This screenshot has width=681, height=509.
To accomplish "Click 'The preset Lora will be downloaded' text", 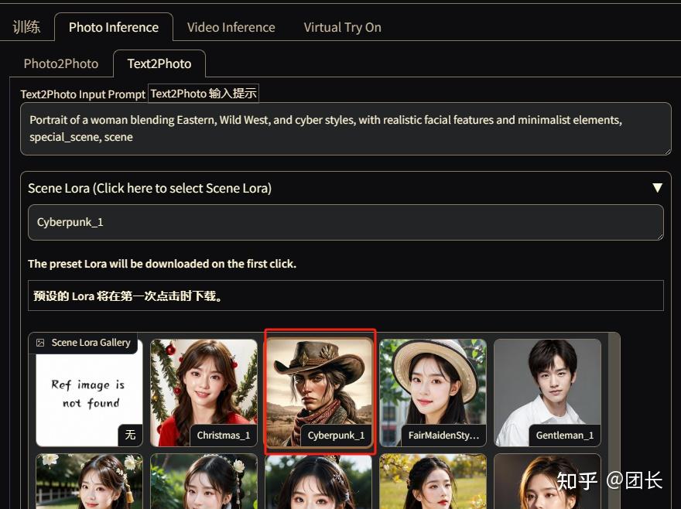I will pos(162,264).
